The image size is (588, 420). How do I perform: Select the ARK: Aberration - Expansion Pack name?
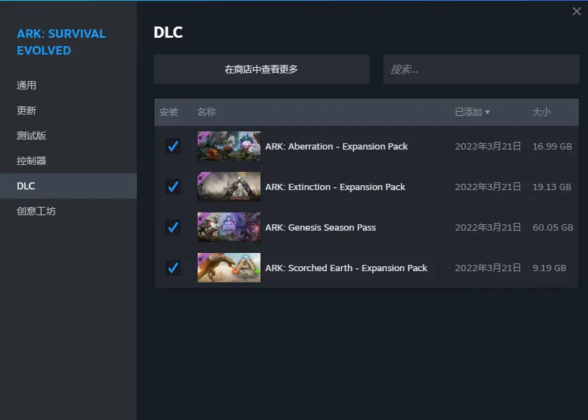coord(337,146)
